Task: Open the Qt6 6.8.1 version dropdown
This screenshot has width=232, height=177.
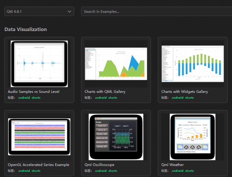Action: (x=39, y=11)
